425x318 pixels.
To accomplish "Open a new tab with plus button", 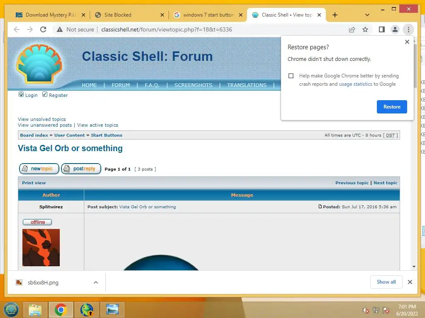I will tap(335, 15).
